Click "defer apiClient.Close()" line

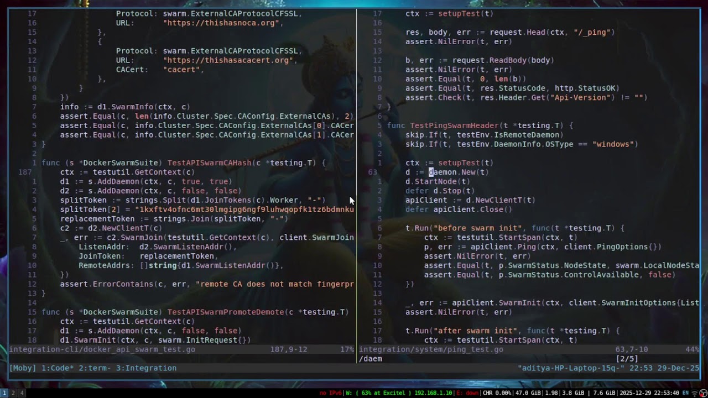(x=459, y=210)
